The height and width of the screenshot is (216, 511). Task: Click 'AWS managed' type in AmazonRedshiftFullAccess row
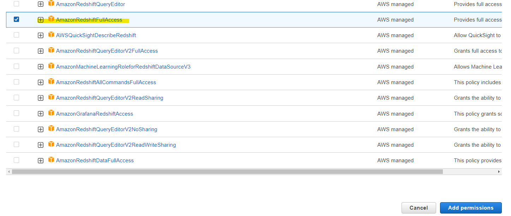tap(395, 20)
